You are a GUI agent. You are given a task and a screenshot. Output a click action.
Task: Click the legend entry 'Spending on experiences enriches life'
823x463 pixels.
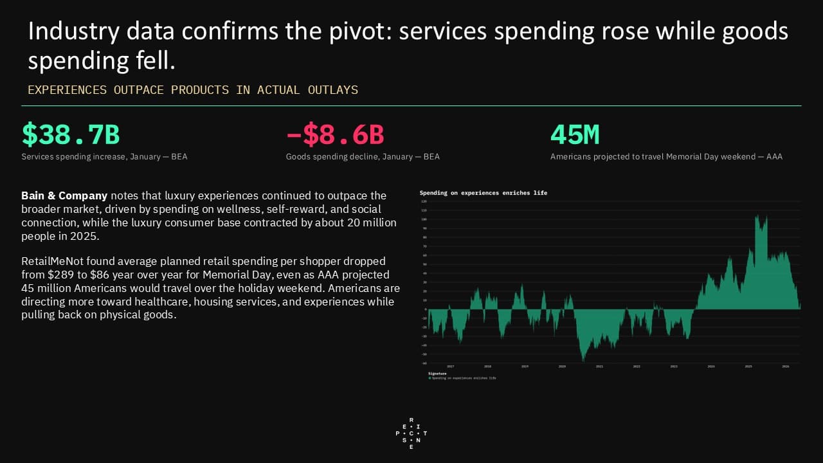click(464, 378)
